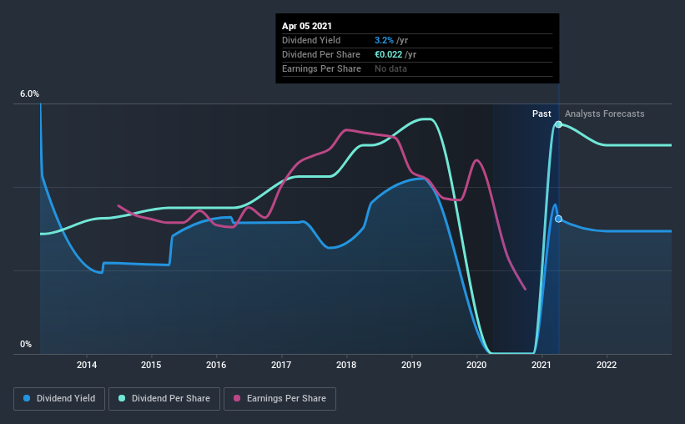Select the blue yield data point marker

[558, 219]
